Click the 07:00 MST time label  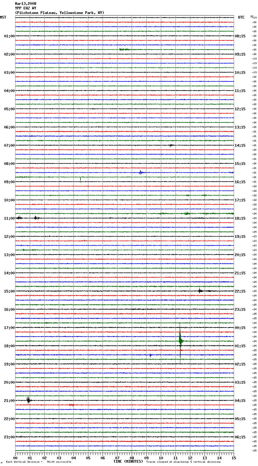[x=9, y=146]
